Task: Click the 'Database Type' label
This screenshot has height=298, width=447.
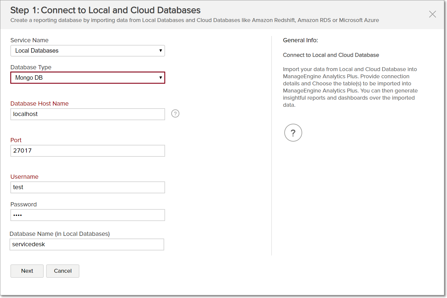Action: [x=31, y=67]
